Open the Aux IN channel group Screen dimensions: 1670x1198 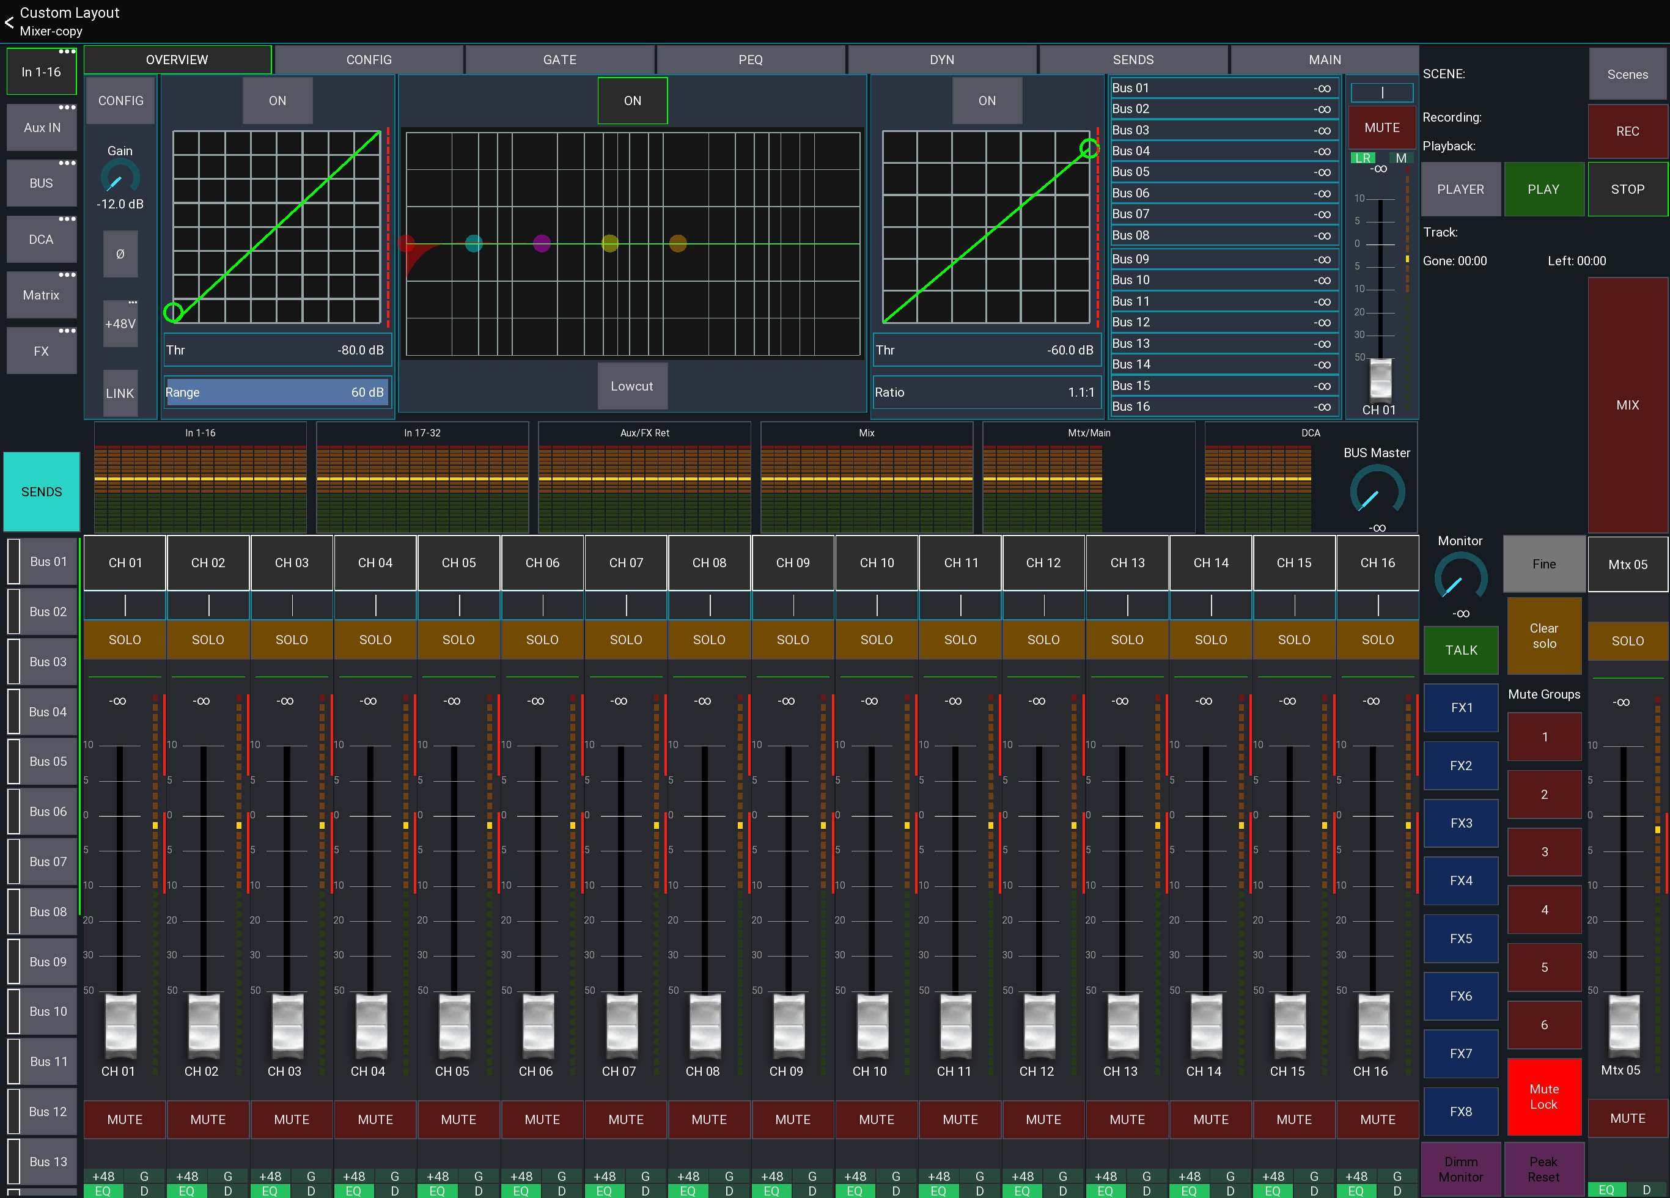(x=41, y=127)
